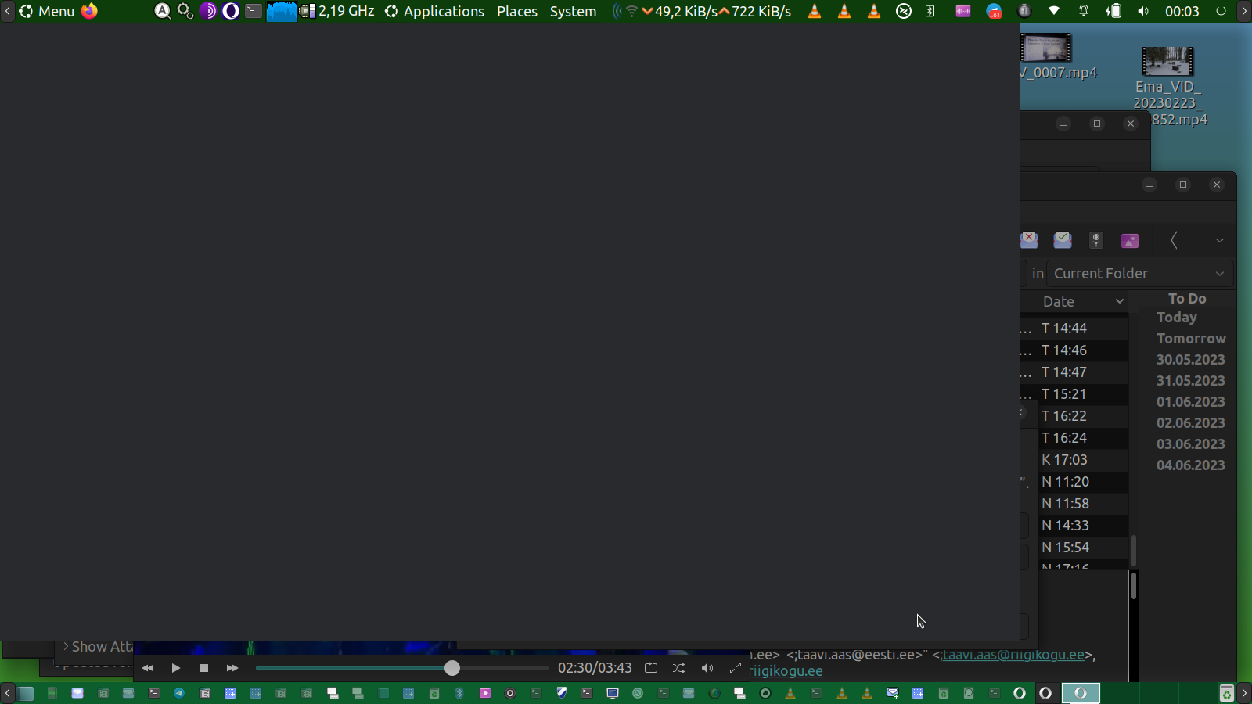Stop the video playback
This screenshot has width=1252, height=704.
point(204,668)
